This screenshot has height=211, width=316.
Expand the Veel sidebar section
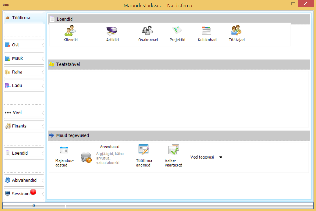pyautogui.click(x=24, y=113)
